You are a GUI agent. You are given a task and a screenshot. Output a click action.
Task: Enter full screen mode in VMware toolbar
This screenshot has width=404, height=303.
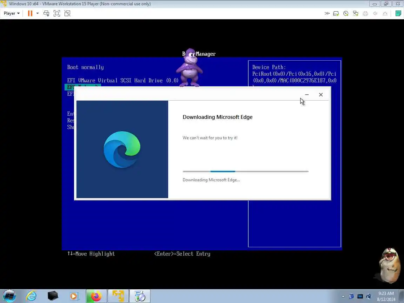tap(57, 13)
